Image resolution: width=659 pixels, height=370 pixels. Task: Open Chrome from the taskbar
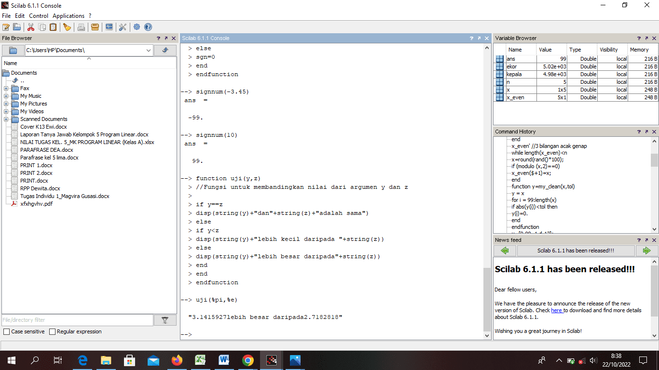click(248, 360)
